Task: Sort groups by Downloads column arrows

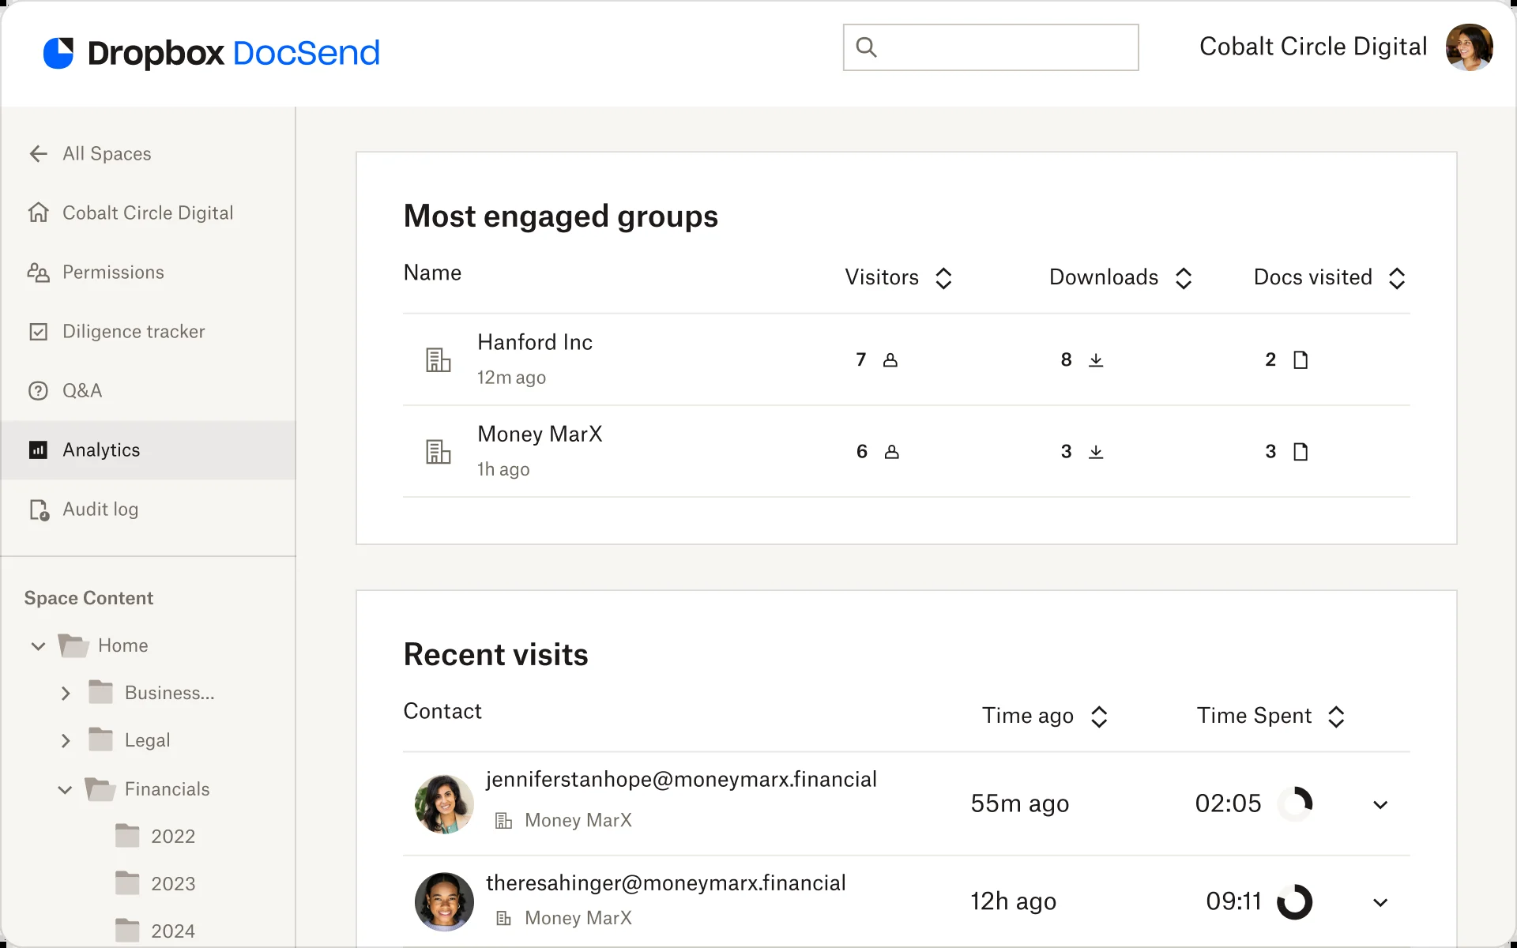Action: click(x=1184, y=278)
